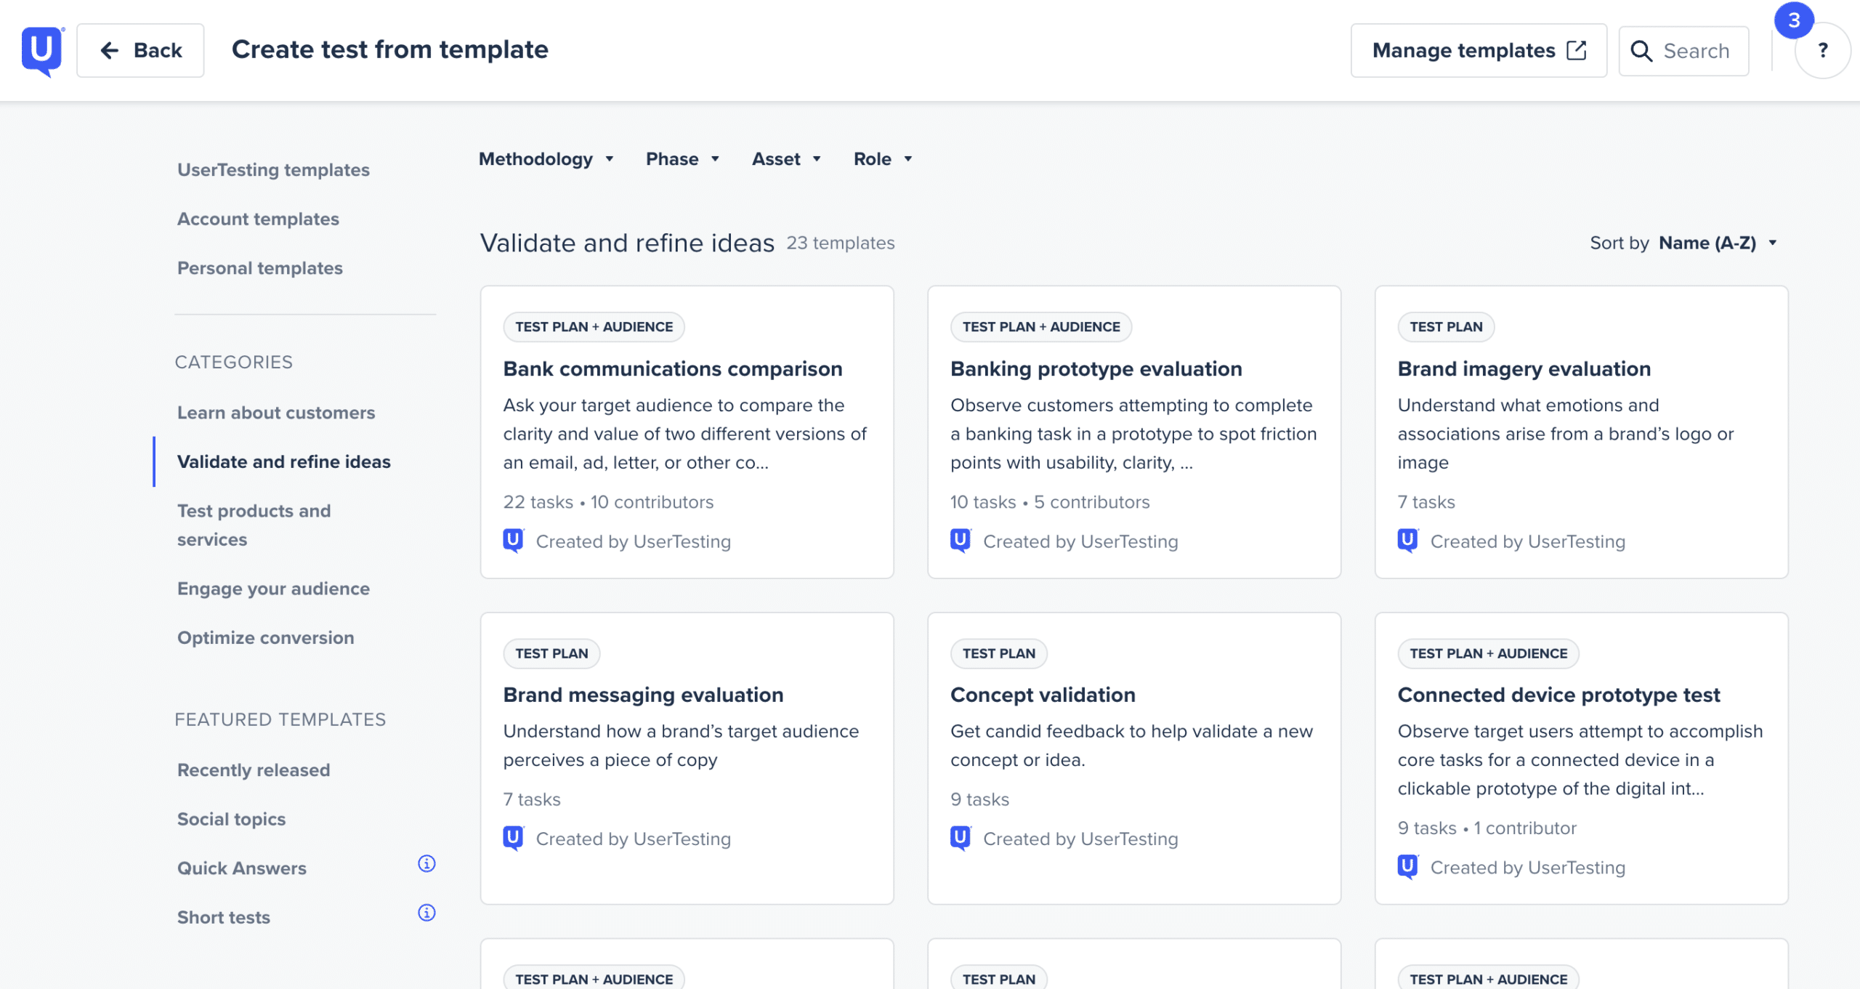Expand the Role filter dropdown
This screenshot has width=1860, height=989.
pos(883,159)
